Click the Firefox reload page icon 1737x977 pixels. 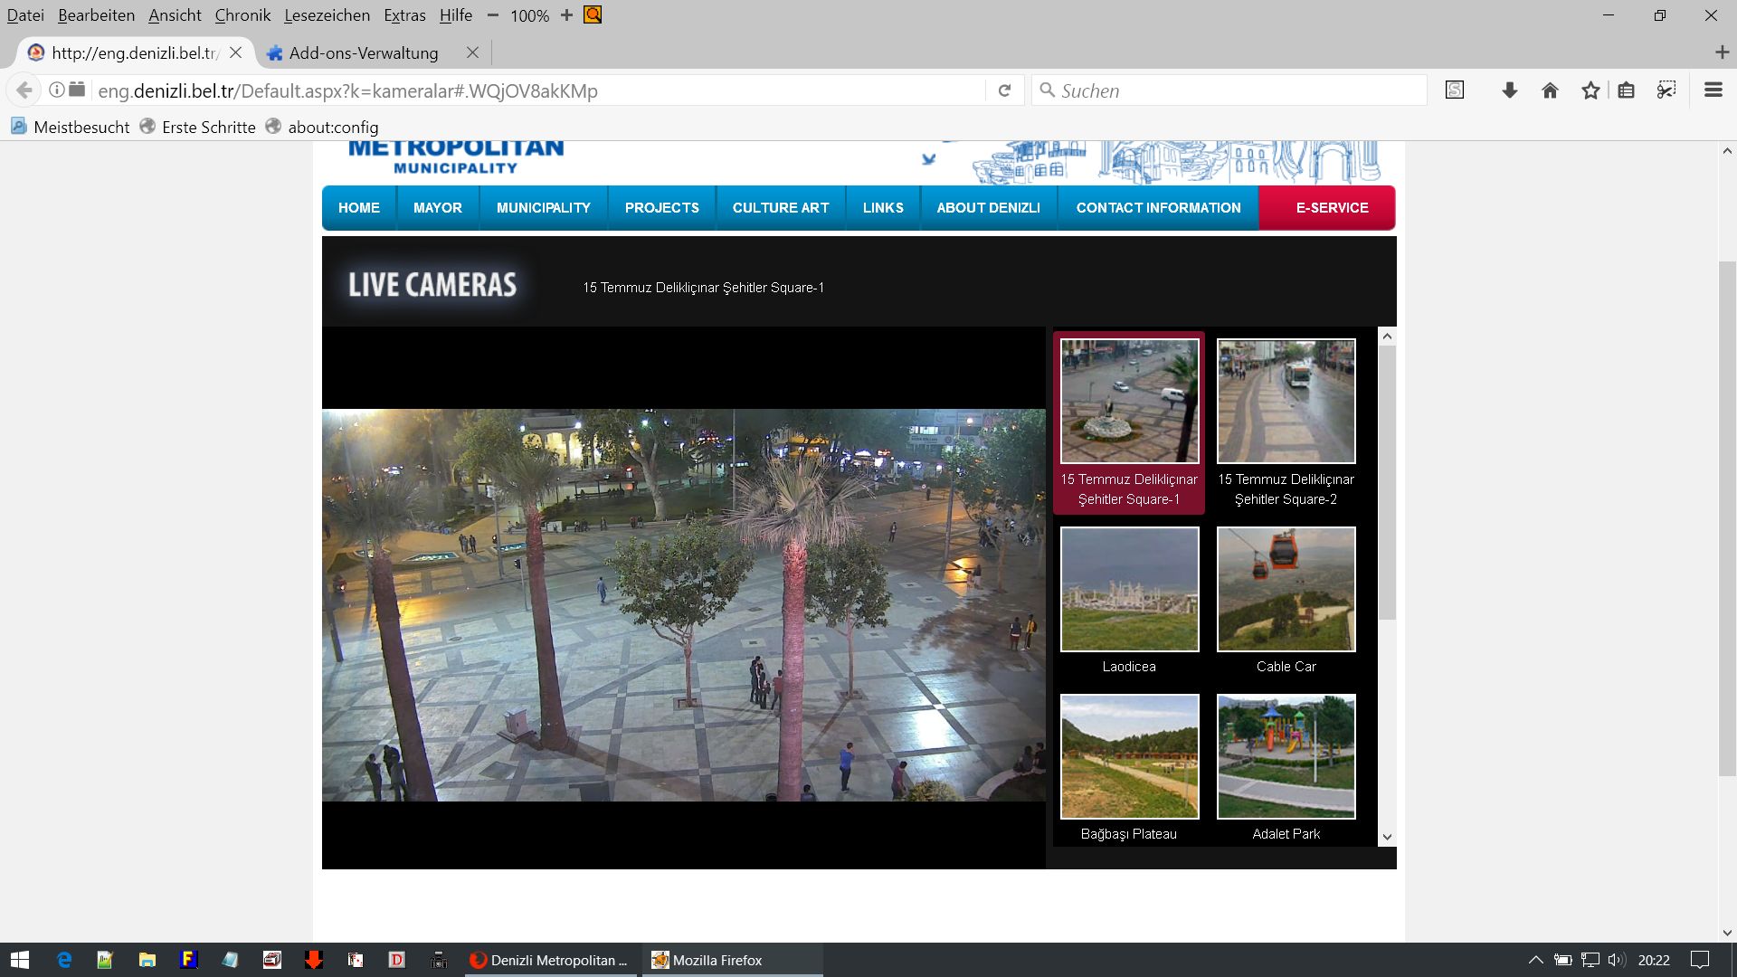pyautogui.click(x=1004, y=90)
